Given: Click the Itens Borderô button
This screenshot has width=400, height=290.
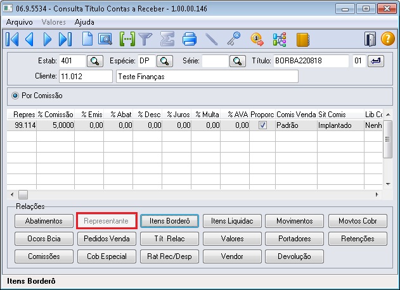Looking at the screenshot, I should click(169, 221).
